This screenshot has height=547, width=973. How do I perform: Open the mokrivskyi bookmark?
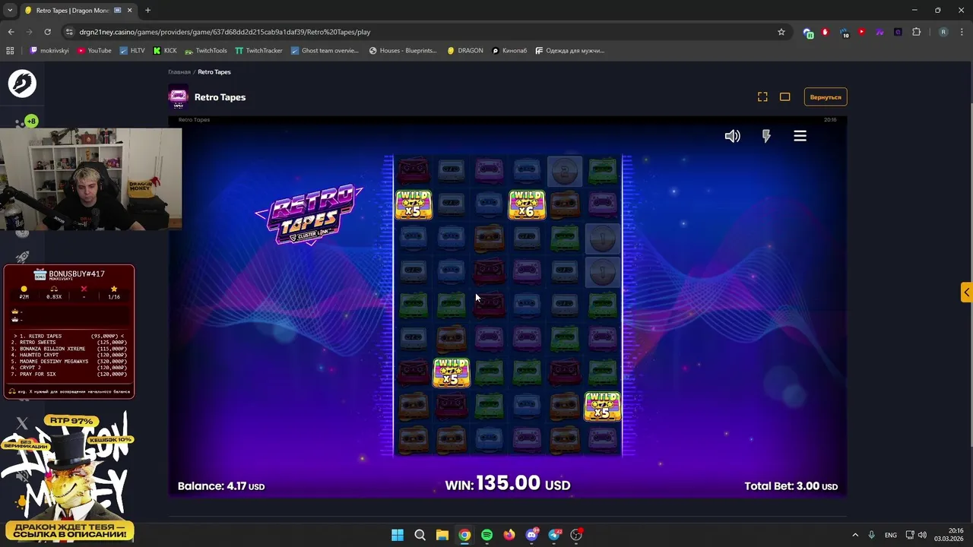(49, 50)
